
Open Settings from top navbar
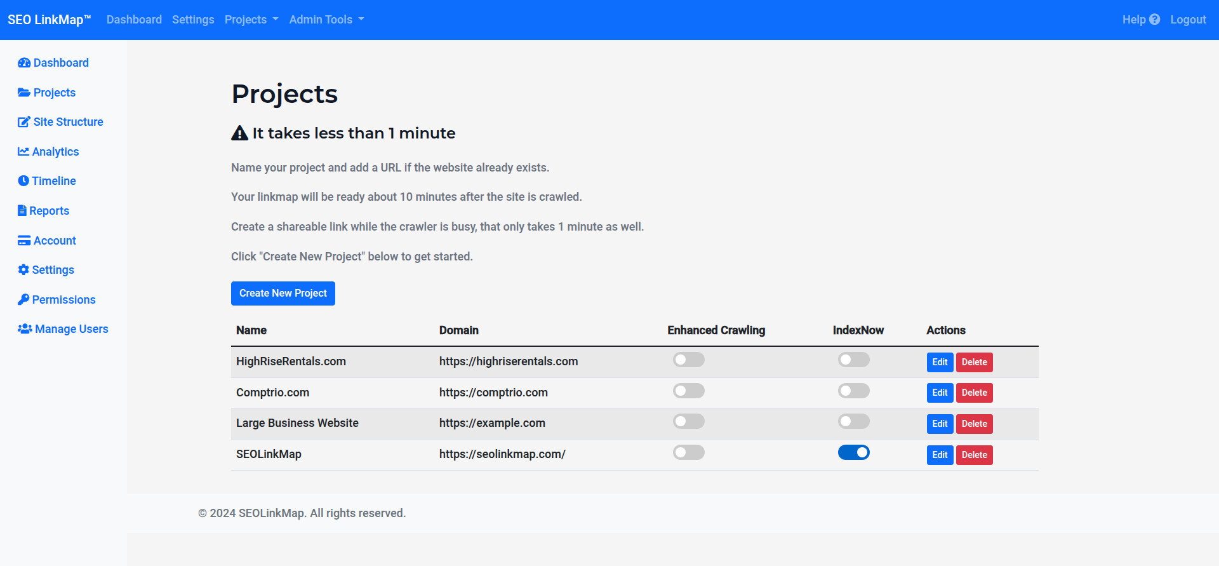pos(193,20)
